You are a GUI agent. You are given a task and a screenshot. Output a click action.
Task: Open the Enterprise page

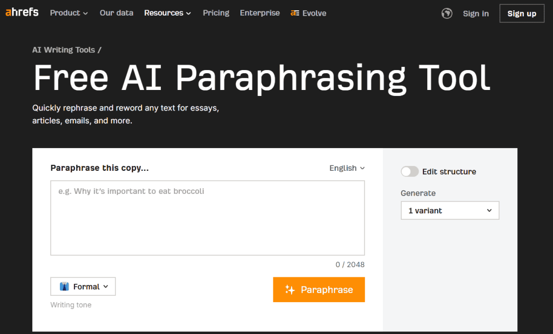pyautogui.click(x=260, y=13)
